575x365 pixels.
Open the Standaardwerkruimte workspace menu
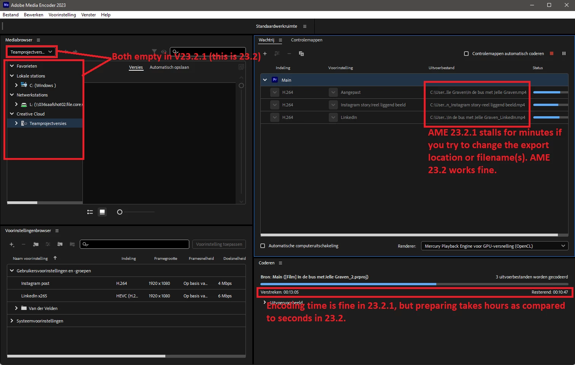[305, 26]
